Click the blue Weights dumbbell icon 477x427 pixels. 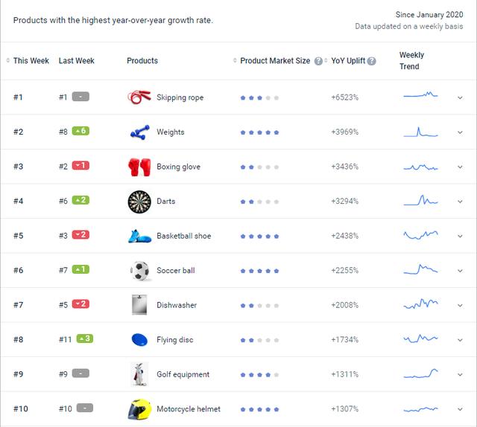pyautogui.click(x=139, y=132)
